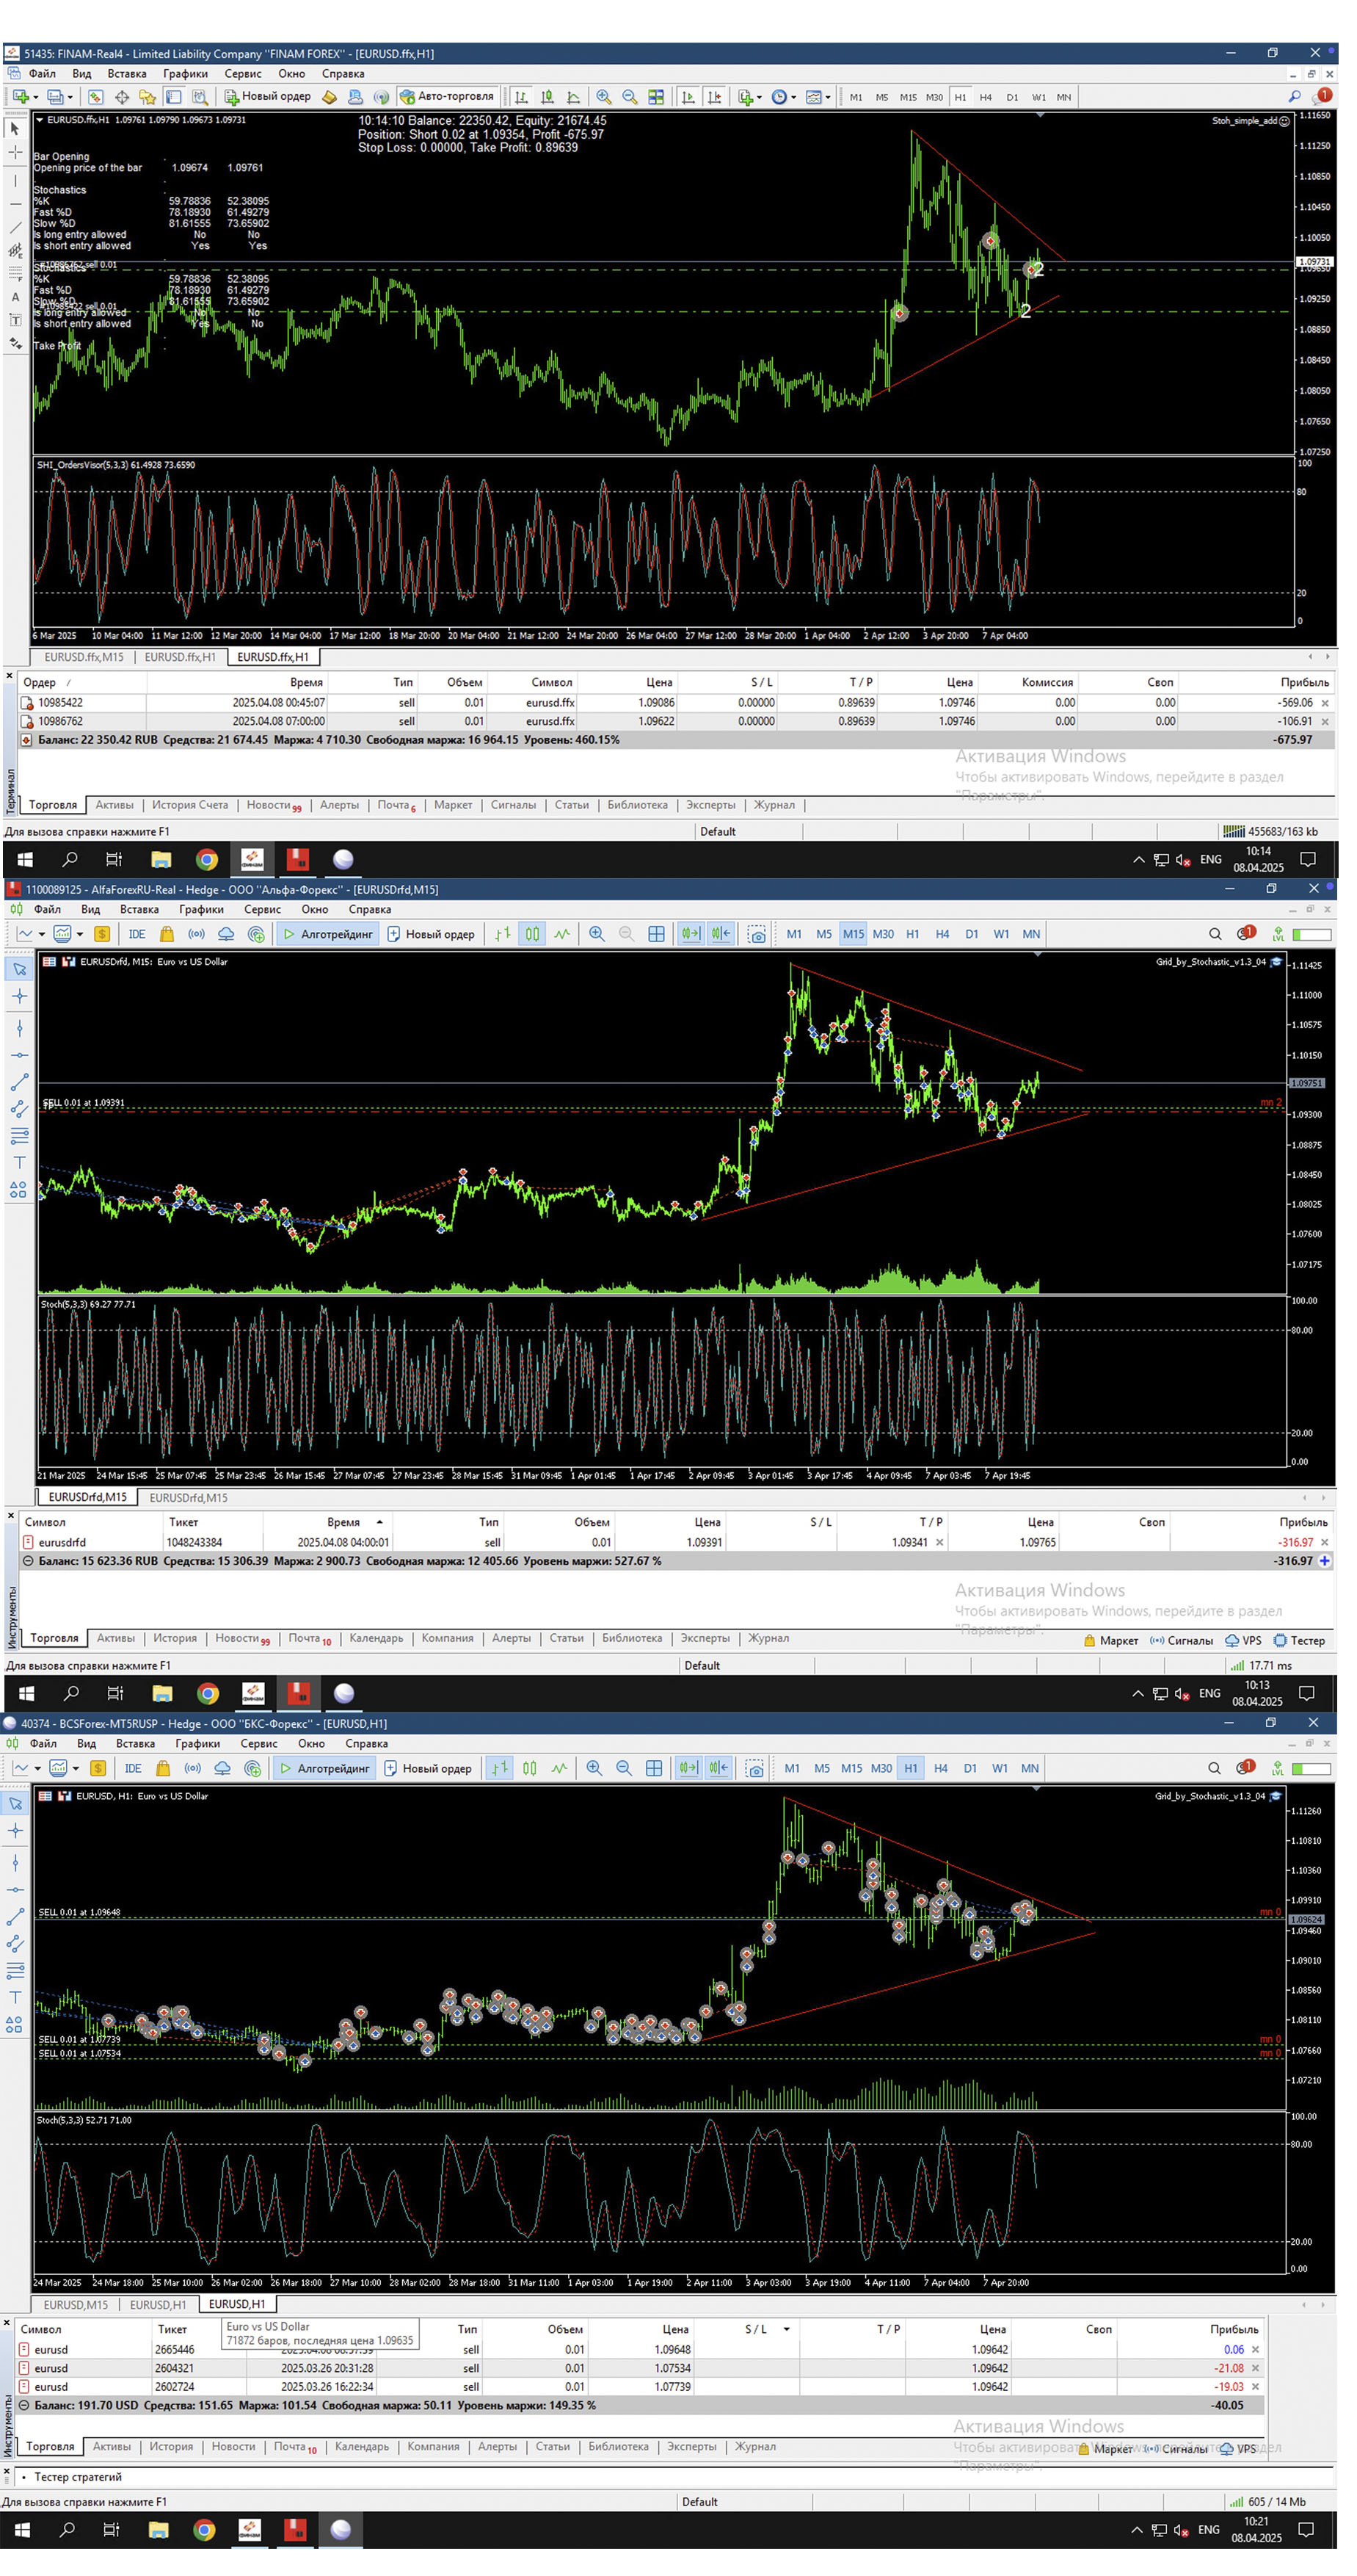Click lock icon in Alfa-Forex toolbar
The image size is (1357, 2576).
[167, 935]
